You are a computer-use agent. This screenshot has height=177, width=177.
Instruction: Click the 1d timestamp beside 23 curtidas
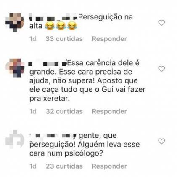(33, 166)
